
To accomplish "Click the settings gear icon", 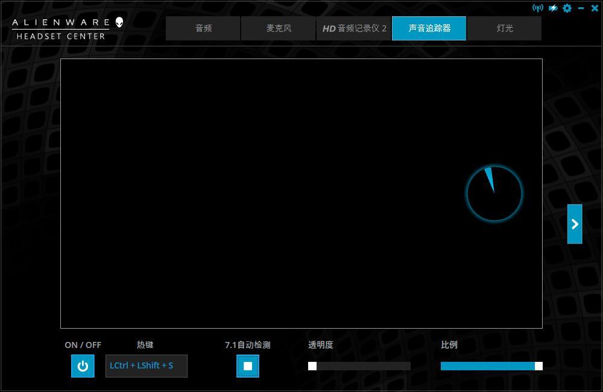I will [x=567, y=8].
